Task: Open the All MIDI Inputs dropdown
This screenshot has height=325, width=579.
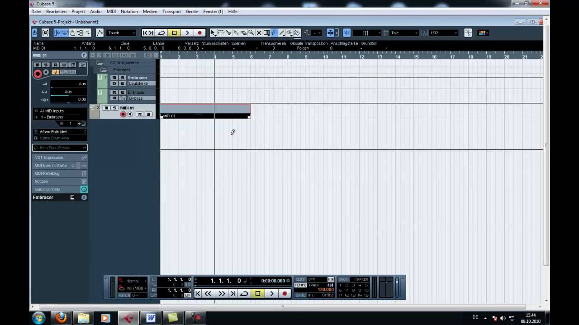Action: pyautogui.click(x=60, y=111)
